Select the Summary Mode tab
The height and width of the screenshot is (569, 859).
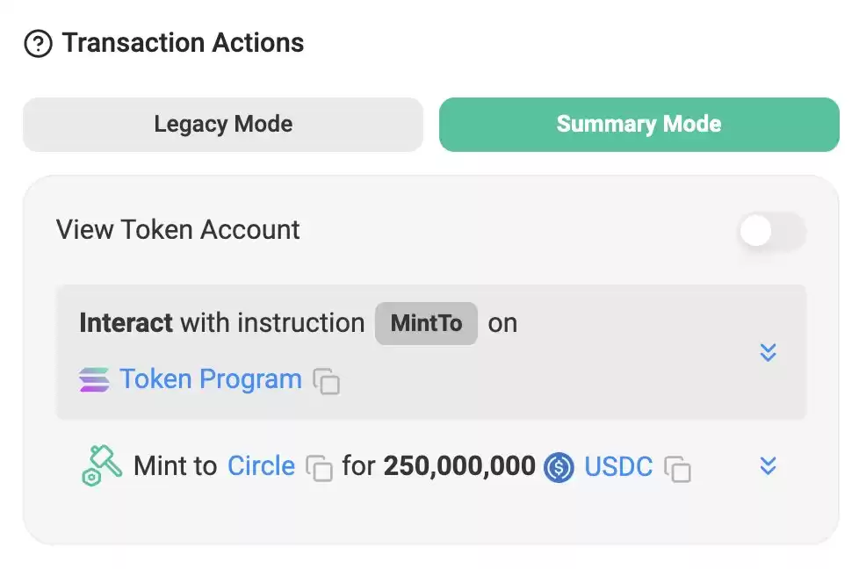click(639, 125)
